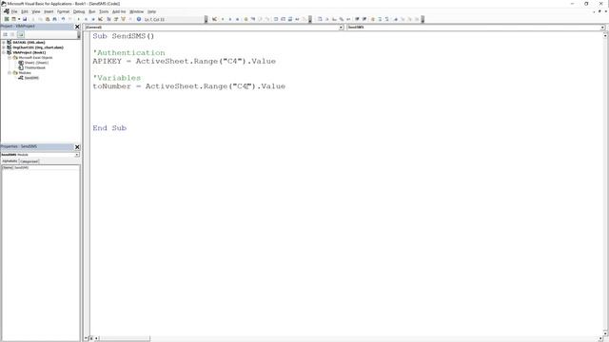609x342 pixels.
Task: Click the Paste toolbar icon
Action: 48,19
